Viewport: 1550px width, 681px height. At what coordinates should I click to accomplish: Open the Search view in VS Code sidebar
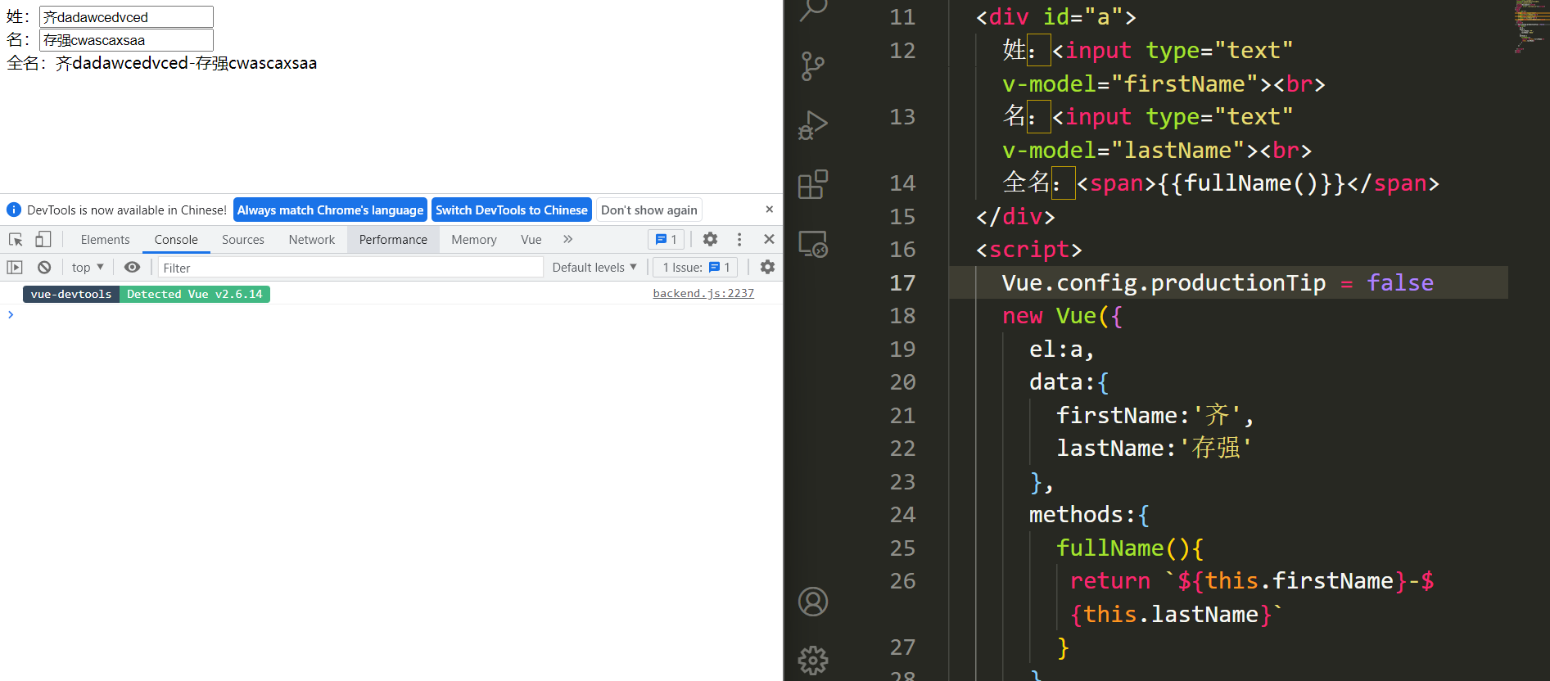tap(812, 10)
